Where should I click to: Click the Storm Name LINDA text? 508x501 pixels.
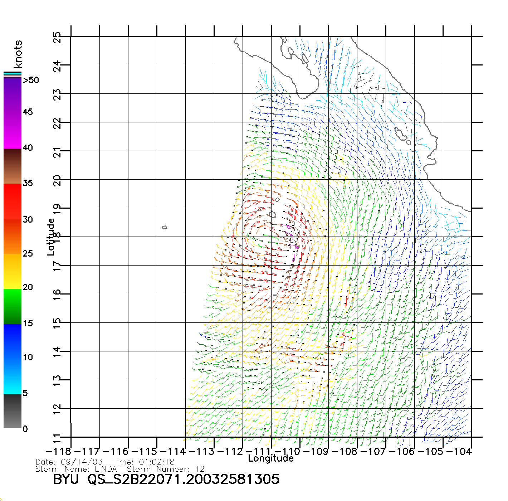[76, 469]
